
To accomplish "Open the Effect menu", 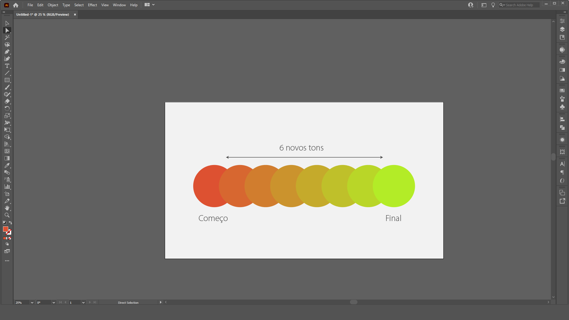I will click(92, 5).
